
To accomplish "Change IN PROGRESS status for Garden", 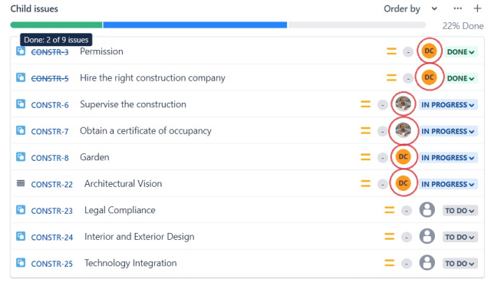I will (x=448, y=158).
